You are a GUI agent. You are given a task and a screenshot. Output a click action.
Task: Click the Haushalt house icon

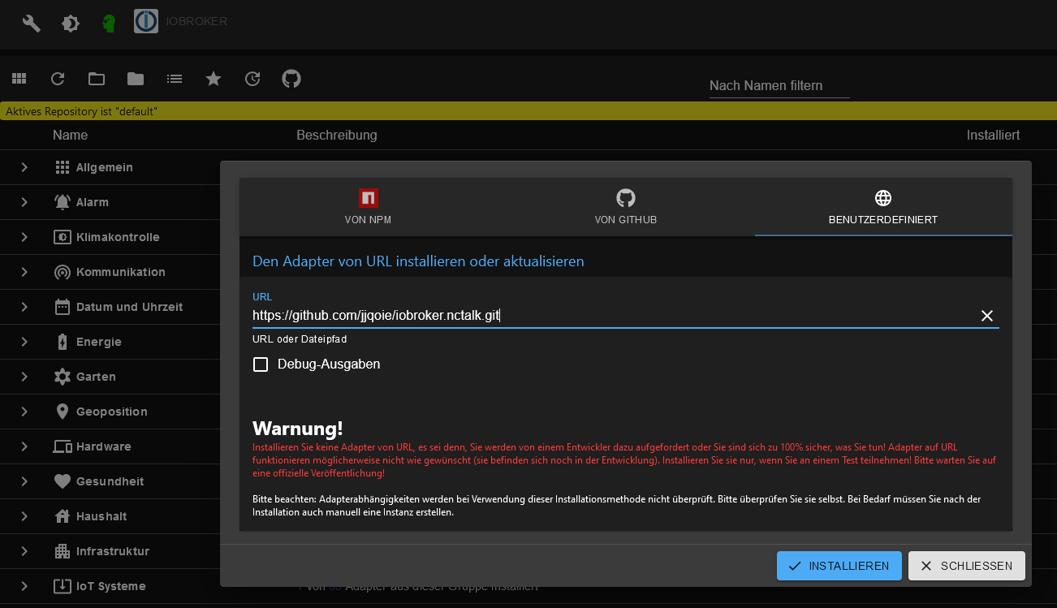pyautogui.click(x=63, y=516)
